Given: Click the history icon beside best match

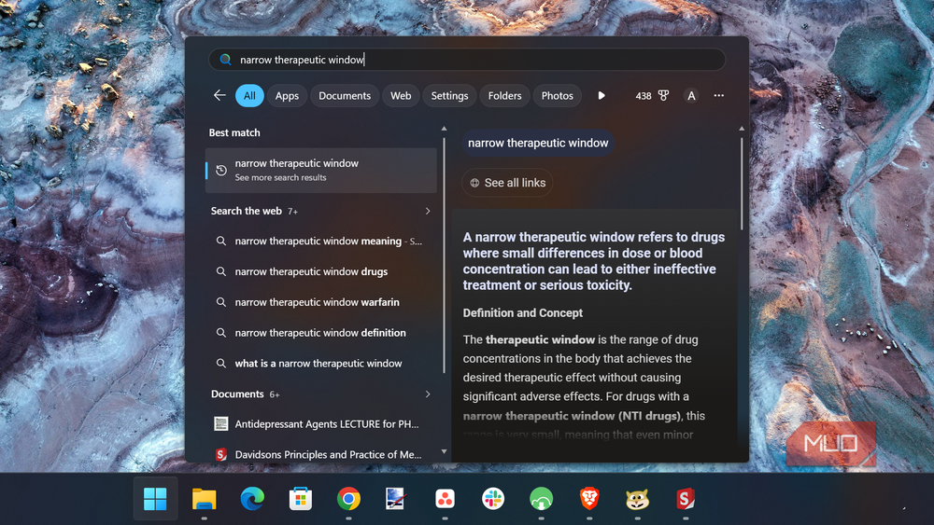Looking at the screenshot, I should tap(221, 171).
